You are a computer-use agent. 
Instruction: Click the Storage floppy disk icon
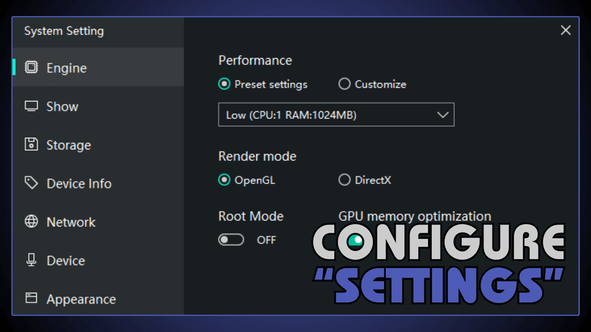point(30,144)
